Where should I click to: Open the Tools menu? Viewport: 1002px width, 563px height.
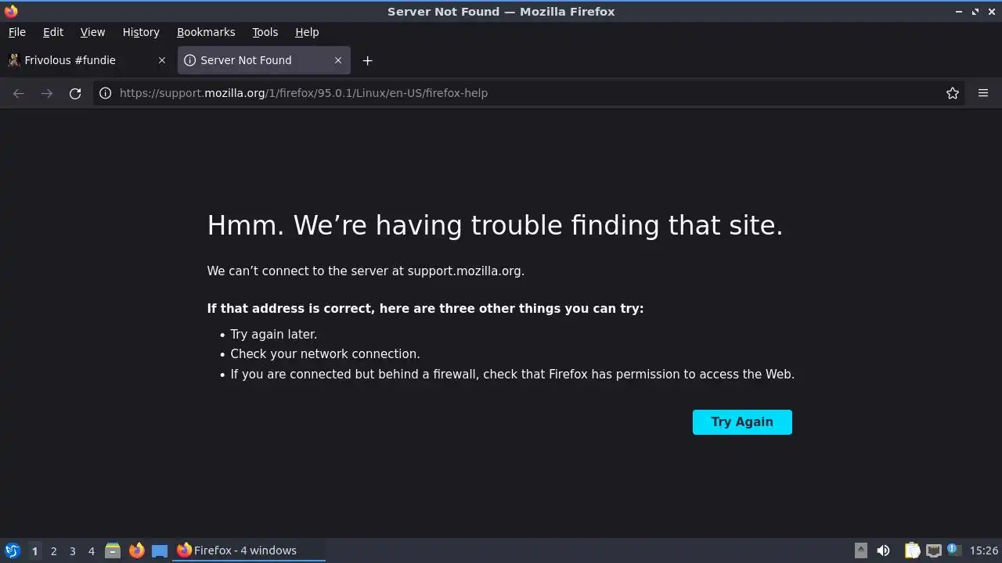(265, 32)
